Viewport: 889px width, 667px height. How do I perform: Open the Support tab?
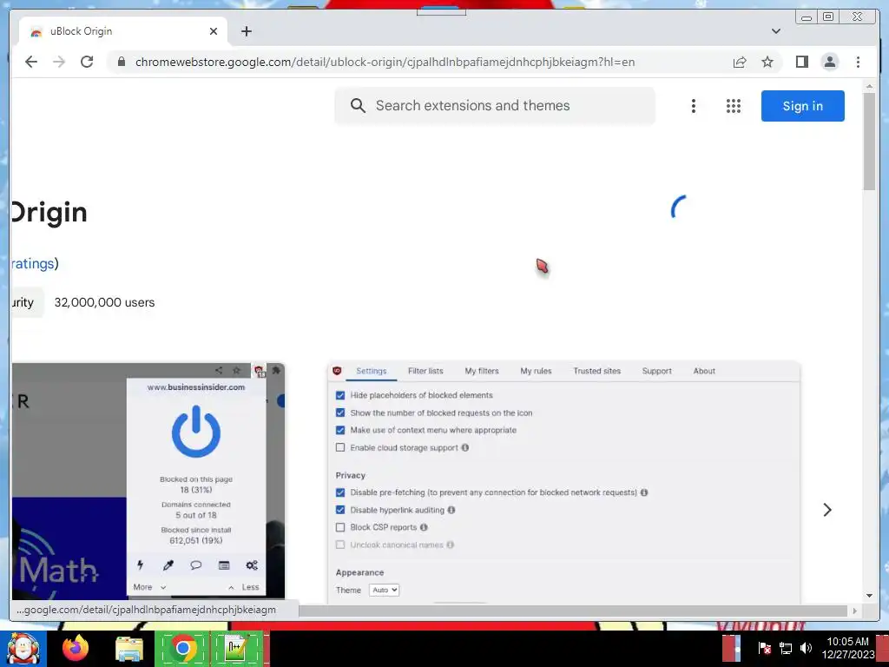coord(656,371)
